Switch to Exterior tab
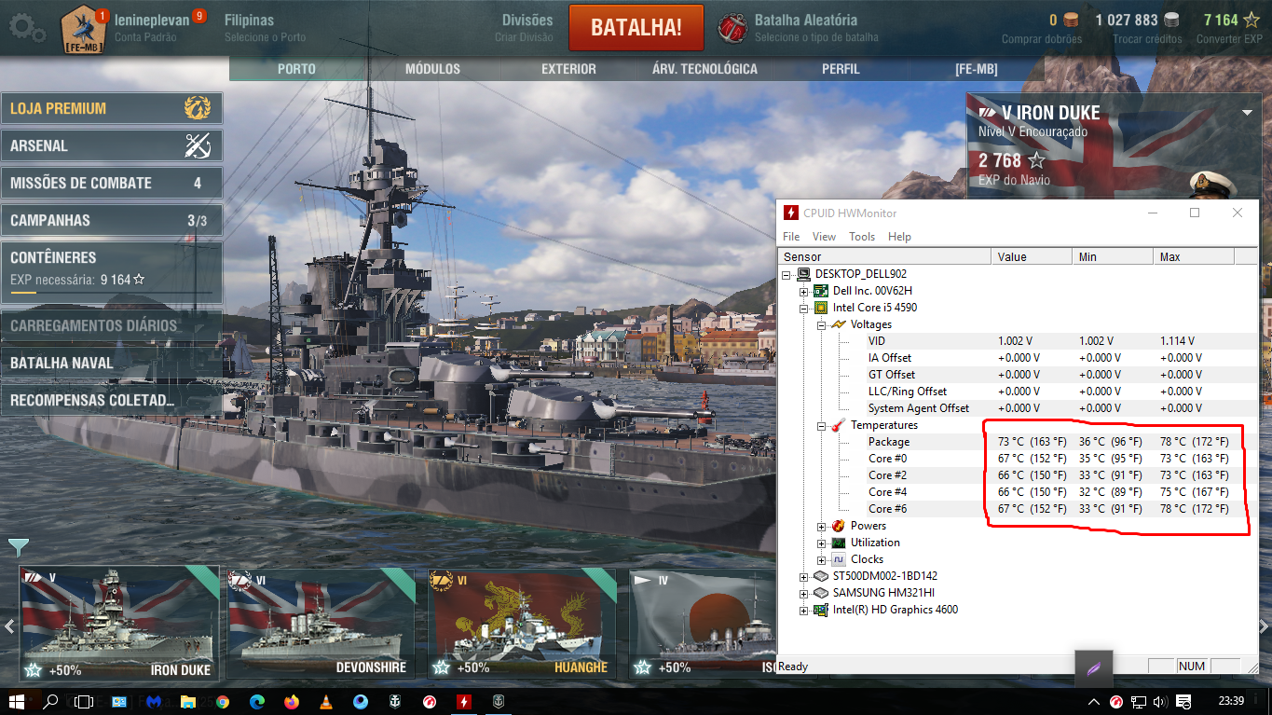 [568, 69]
